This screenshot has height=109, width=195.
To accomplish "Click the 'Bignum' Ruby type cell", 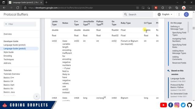I will [124, 98].
